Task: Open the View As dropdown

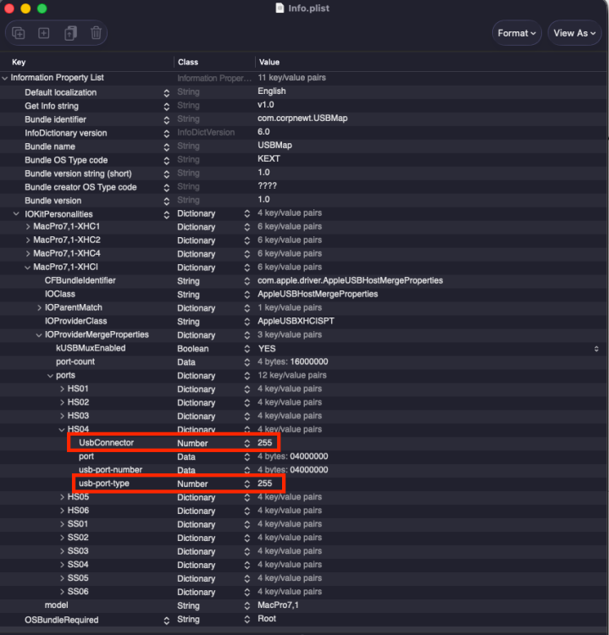Action: [574, 33]
